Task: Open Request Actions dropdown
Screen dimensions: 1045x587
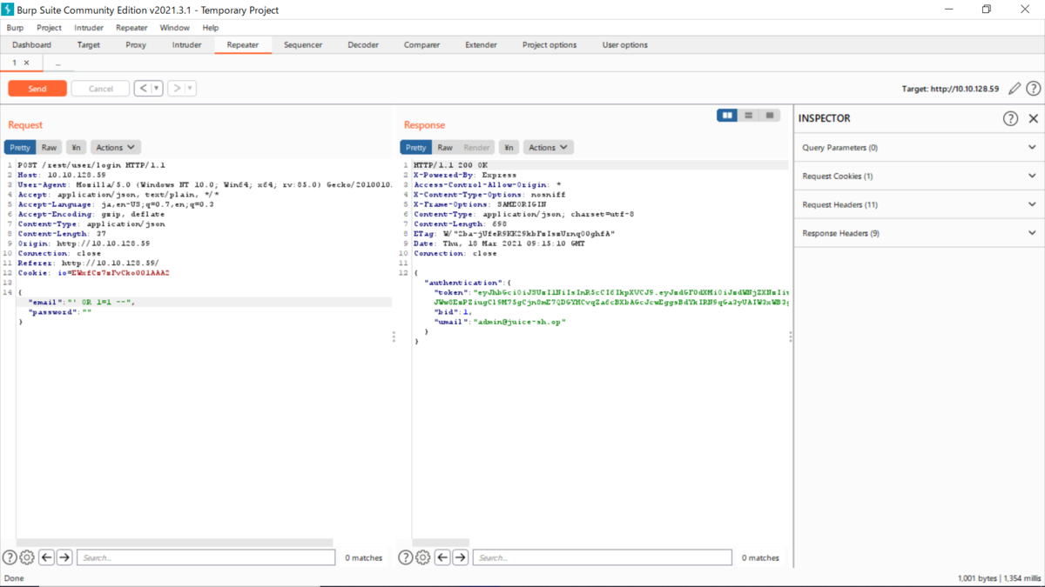Action: [x=116, y=148]
